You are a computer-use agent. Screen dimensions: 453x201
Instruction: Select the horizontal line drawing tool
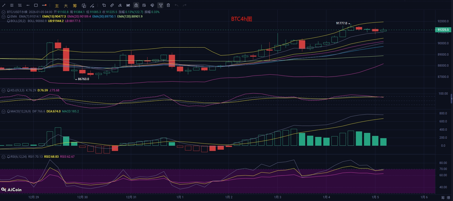(28, 5)
